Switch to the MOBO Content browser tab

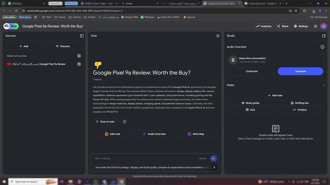[98, 4]
